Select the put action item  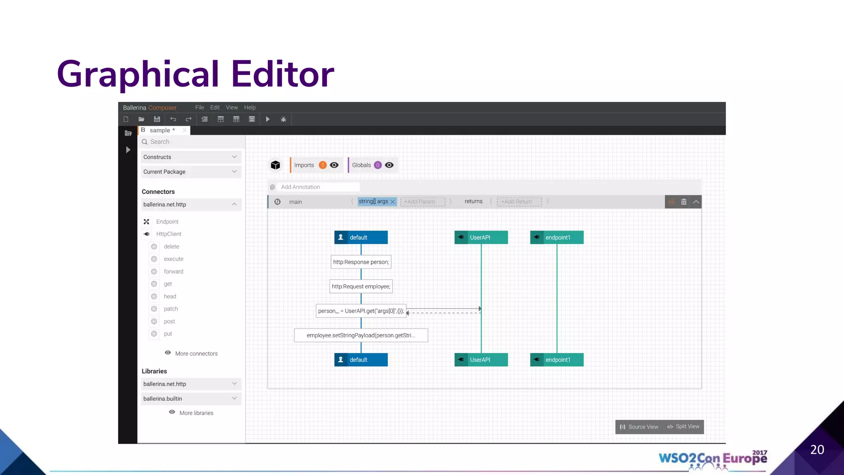(x=168, y=334)
